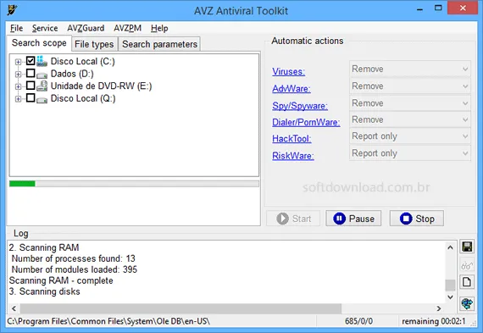
Task: Click the status bar scanned file path
Action: [x=108, y=321]
